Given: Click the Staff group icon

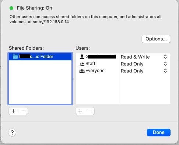Looking at the screenshot, I should 82,64.
